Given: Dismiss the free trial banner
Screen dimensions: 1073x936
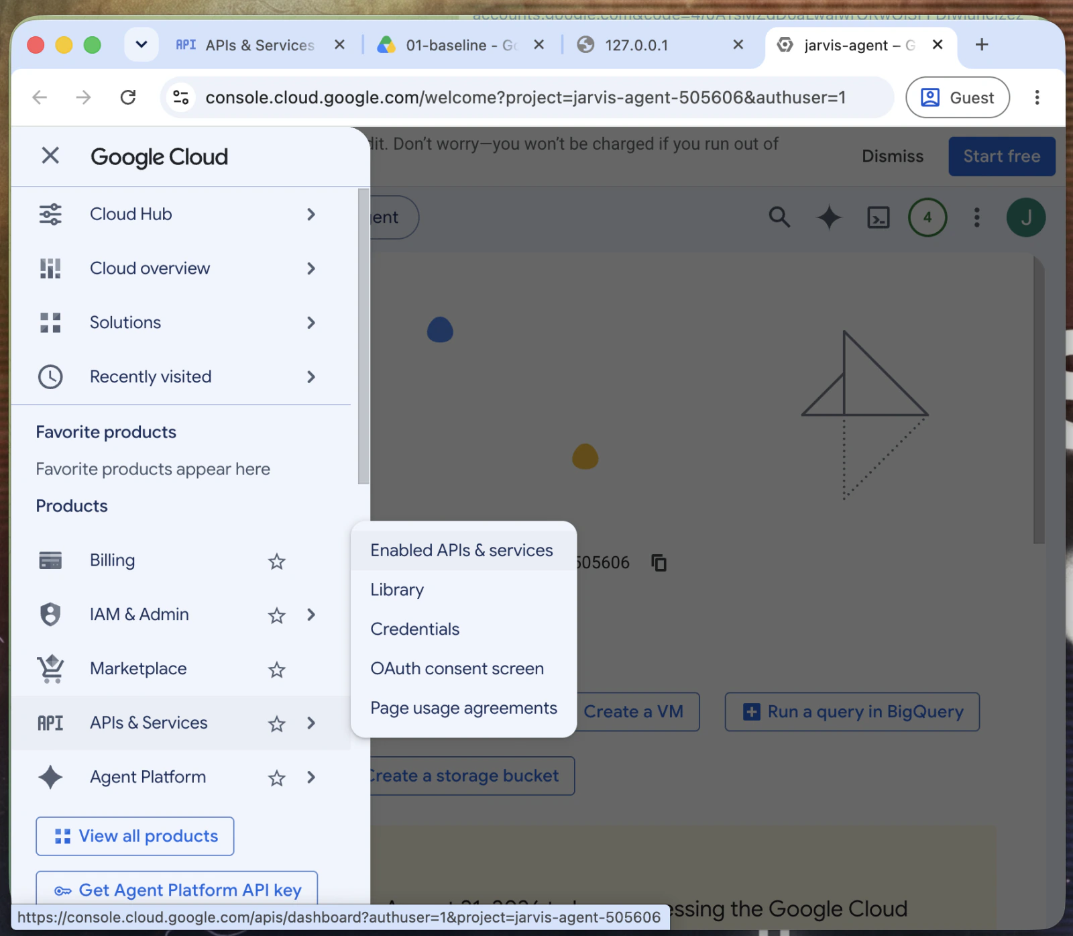Looking at the screenshot, I should pos(893,156).
